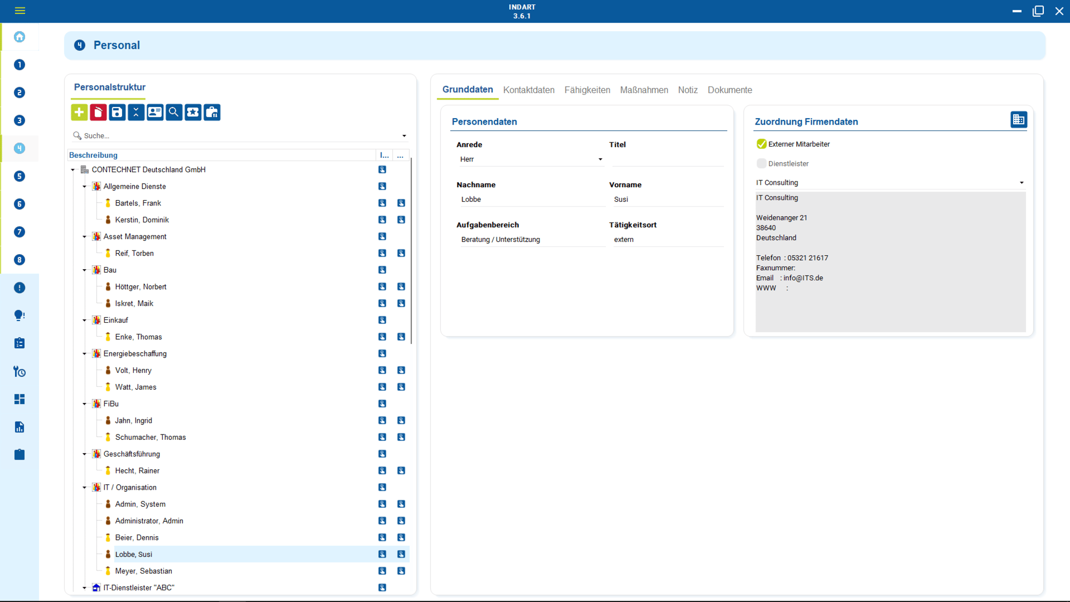1070x602 pixels.
Task: Click the magnifier search toolbar icon
Action: point(174,112)
